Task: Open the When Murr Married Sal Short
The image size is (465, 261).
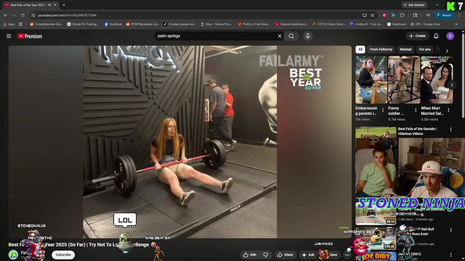Action: pos(437,80)
